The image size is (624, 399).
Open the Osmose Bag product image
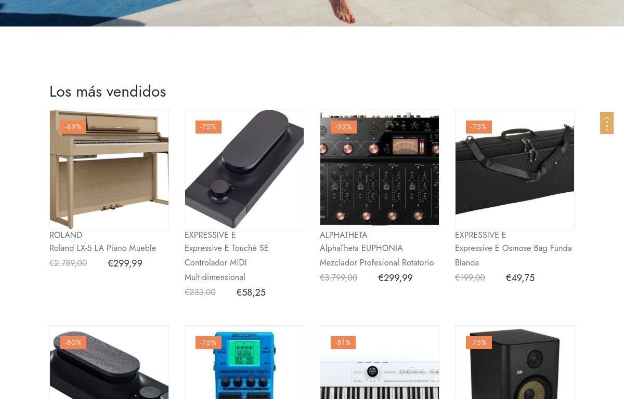click(x=515, y=169)
